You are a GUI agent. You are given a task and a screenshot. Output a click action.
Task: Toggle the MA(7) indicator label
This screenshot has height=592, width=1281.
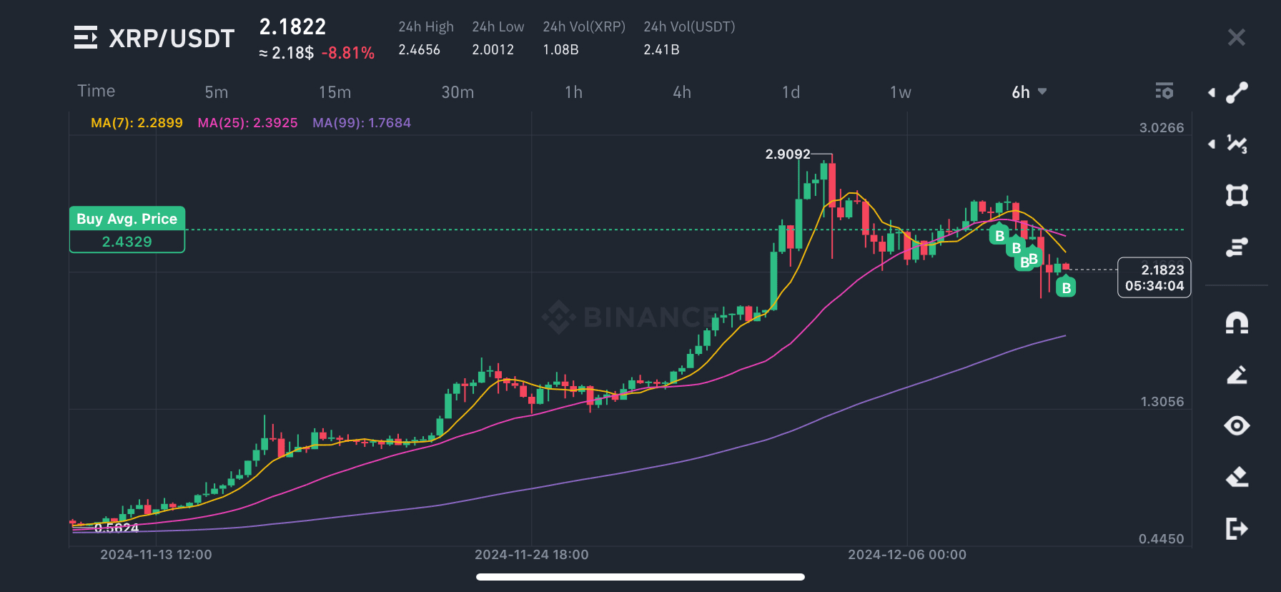[x=135, y=122]
